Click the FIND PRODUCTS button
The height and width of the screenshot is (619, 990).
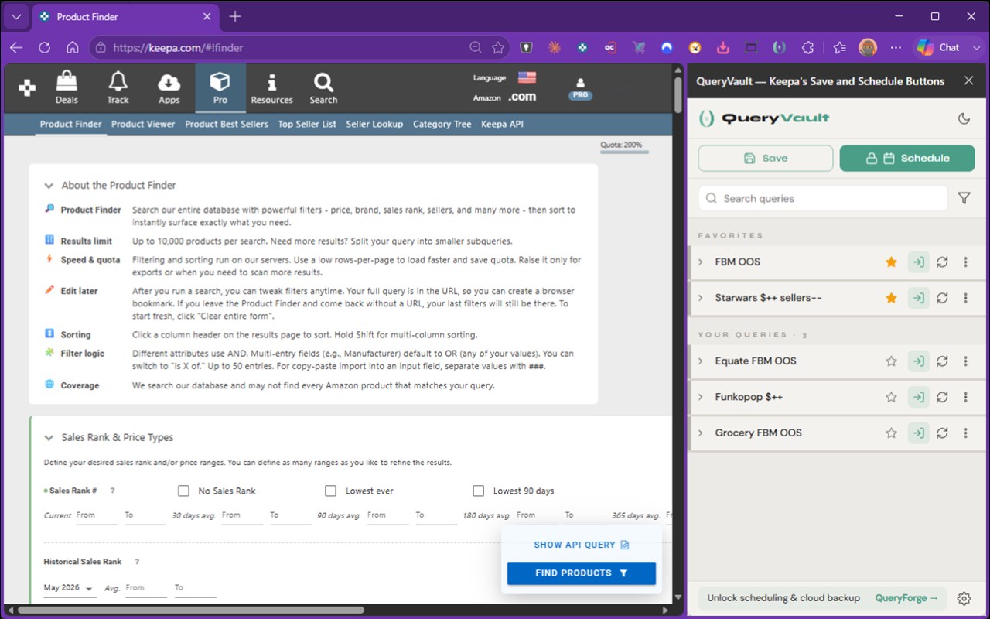point(582,573)
